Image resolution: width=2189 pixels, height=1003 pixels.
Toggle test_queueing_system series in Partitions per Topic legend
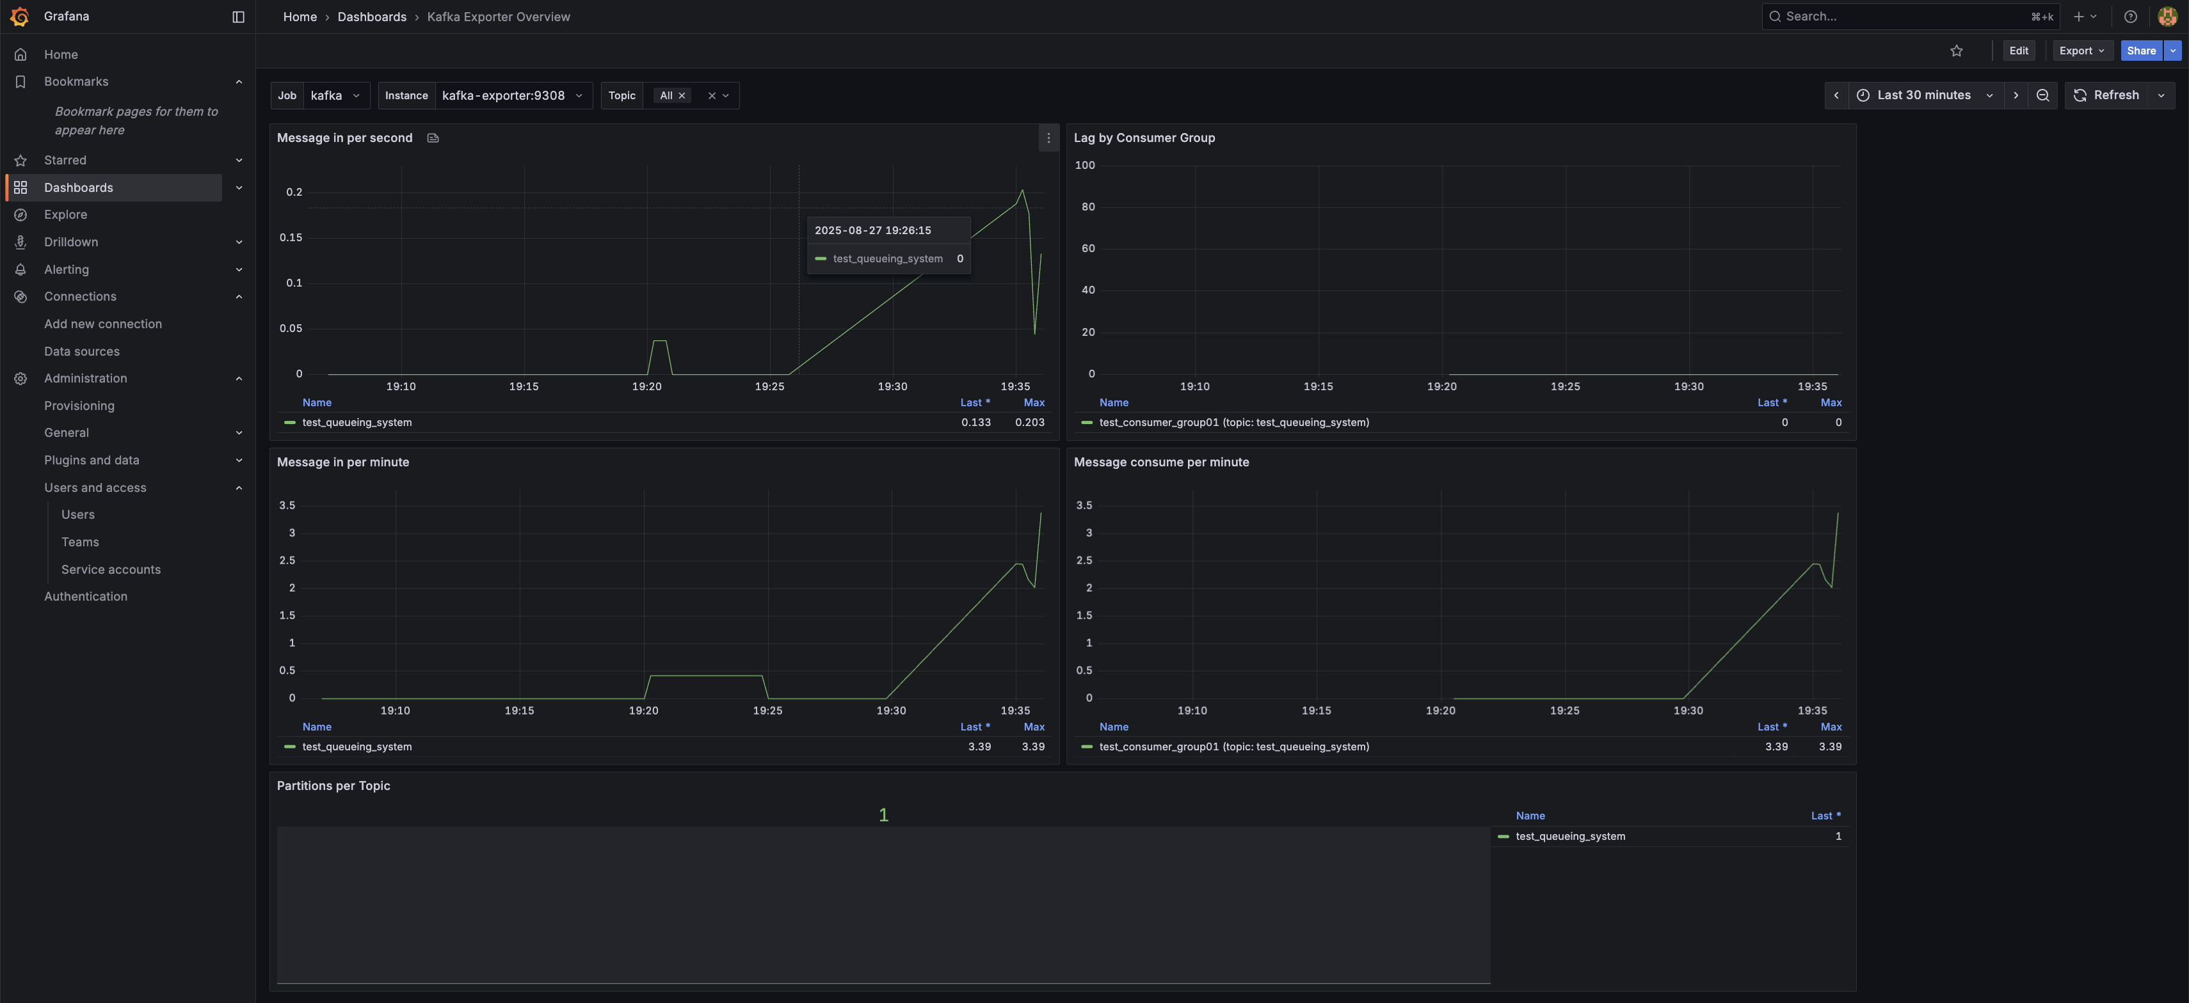1569,837
